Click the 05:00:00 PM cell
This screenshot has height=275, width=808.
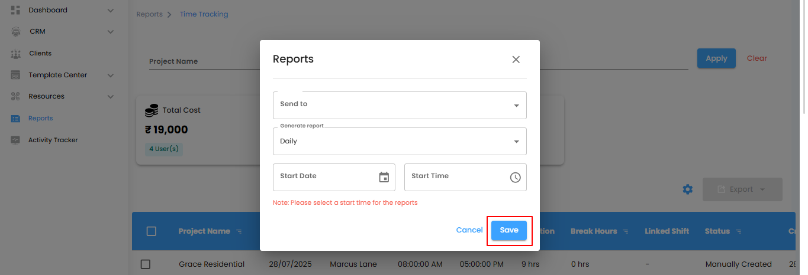pos(482,264)
